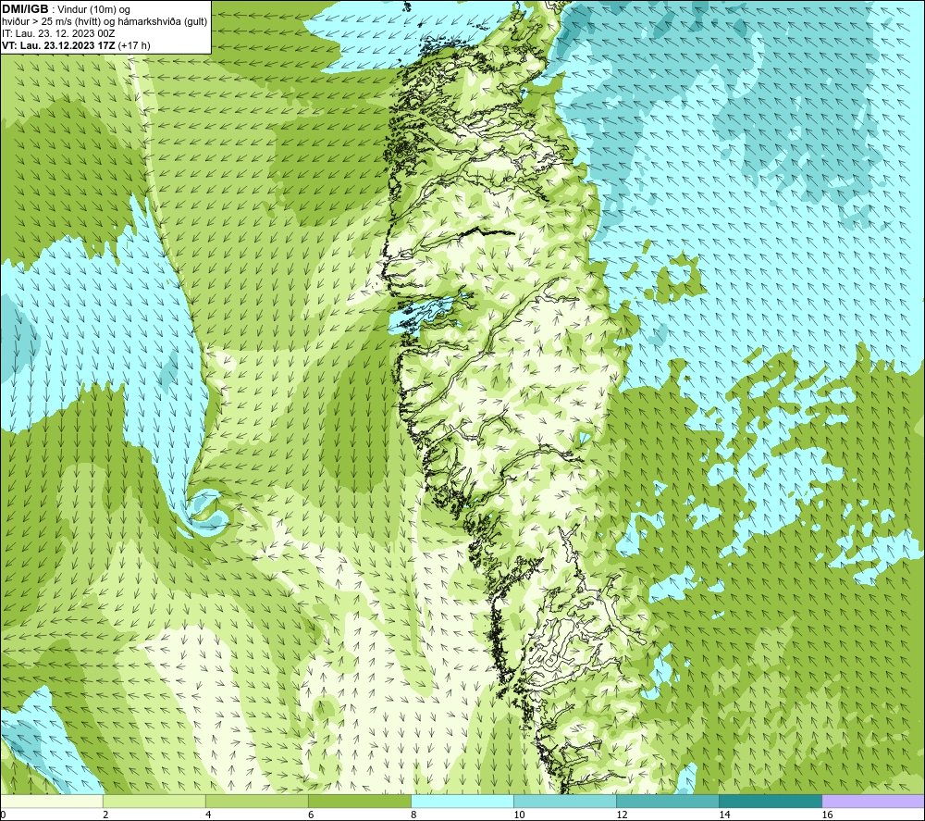
Task: Select the 6-8 m/s dark green swatch
Action: (x=360, y=801)
